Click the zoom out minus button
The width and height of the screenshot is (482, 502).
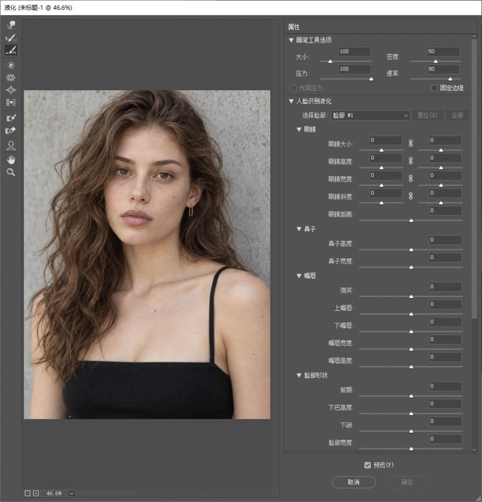coord(27,493)
